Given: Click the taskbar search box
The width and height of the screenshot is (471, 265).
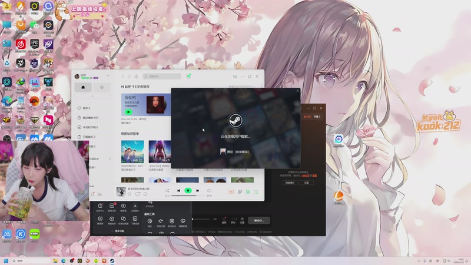Looking at the screenshot, I should pos(31,261).
